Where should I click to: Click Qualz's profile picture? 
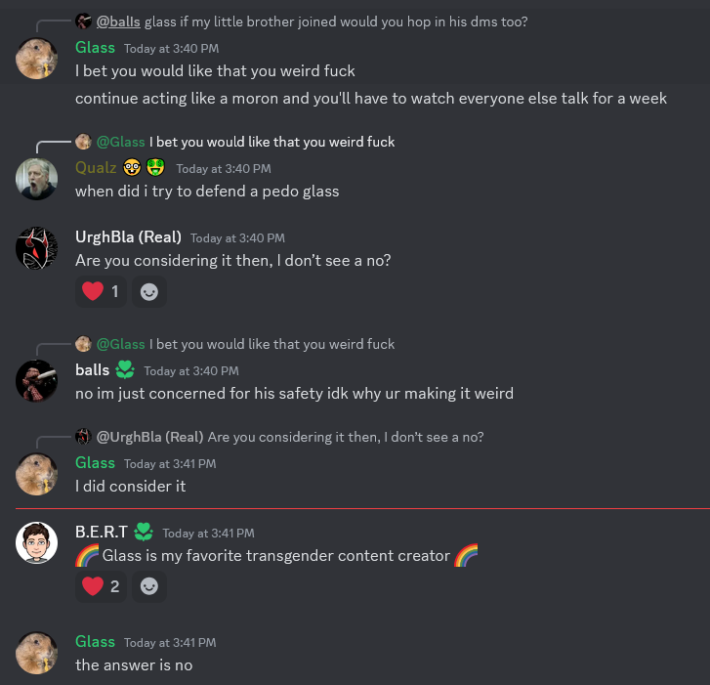point(36,179)
